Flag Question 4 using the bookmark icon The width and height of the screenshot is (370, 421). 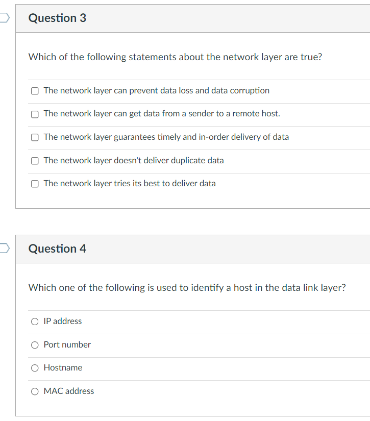pyautogui.click(x=4, y=249)
